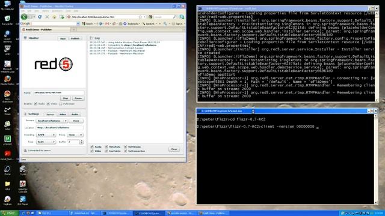Screen dimensions: 385x216
Task: Click the stream Name input field
Action: (58, 92)
